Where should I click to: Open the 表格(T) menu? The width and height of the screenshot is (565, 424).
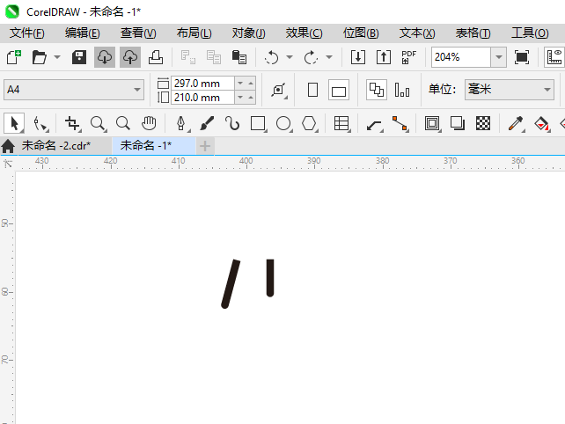click(x=473, y=33)
